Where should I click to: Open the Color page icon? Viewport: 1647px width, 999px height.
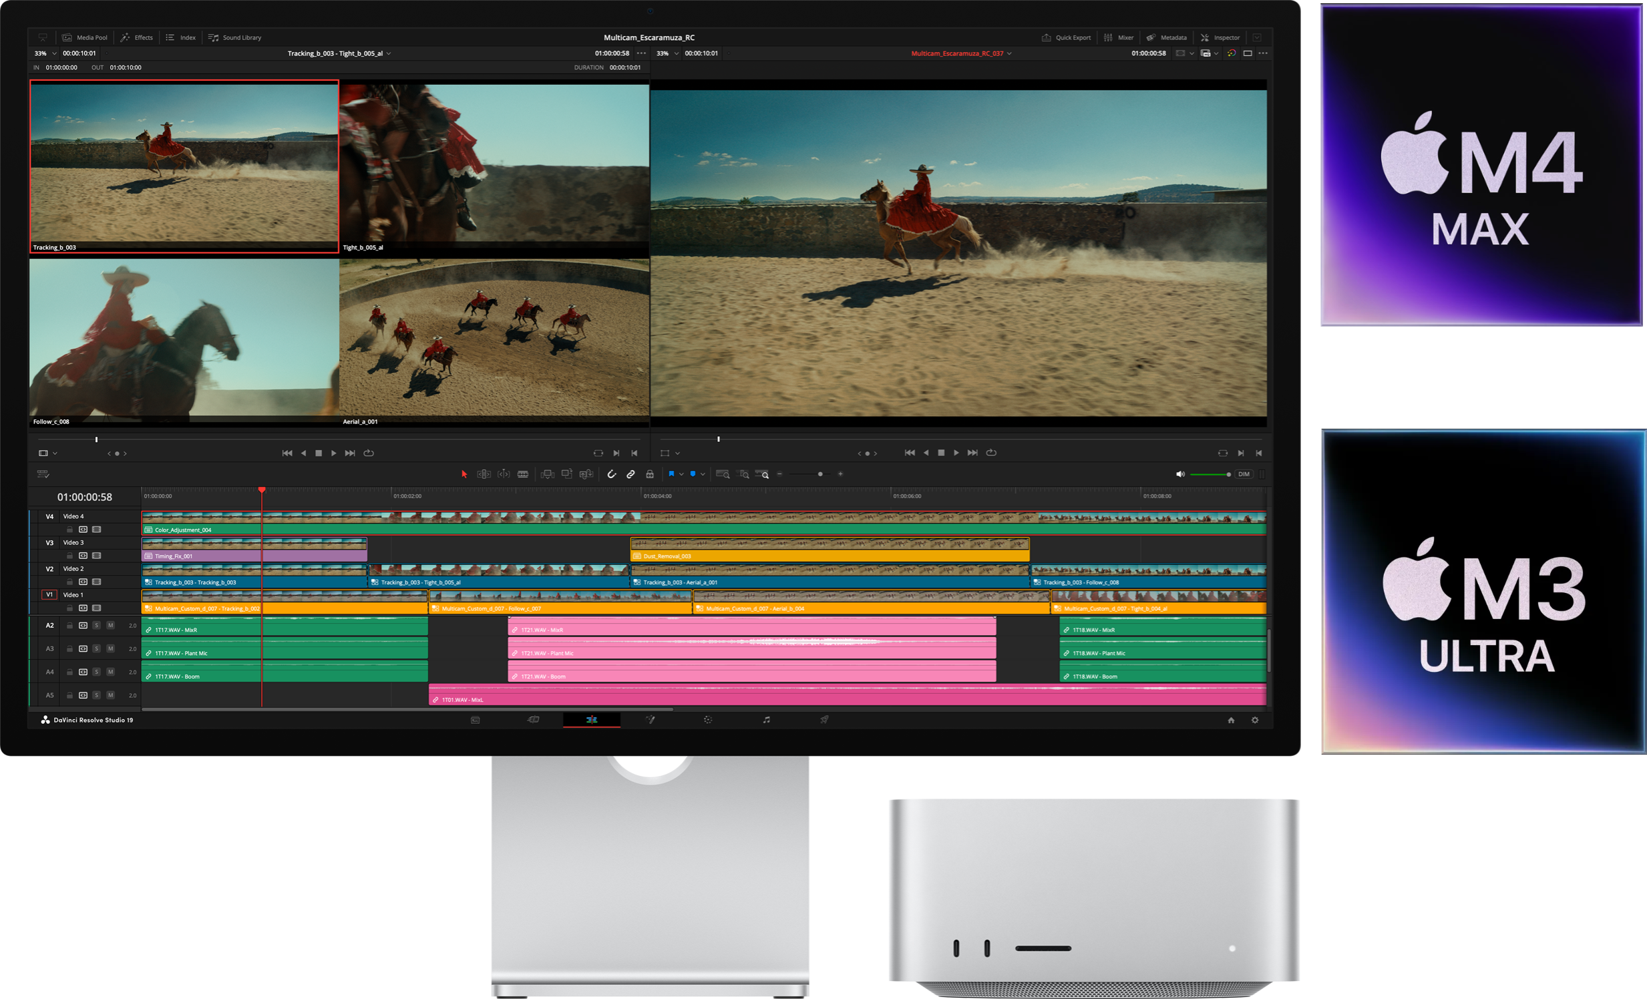coord(708,720)
